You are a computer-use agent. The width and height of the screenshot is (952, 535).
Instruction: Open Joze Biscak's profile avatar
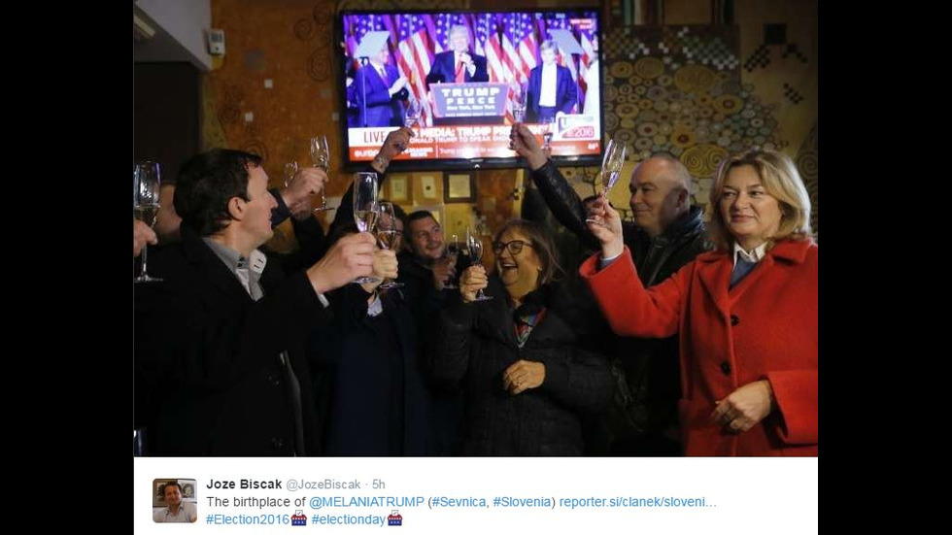(175, 500)
